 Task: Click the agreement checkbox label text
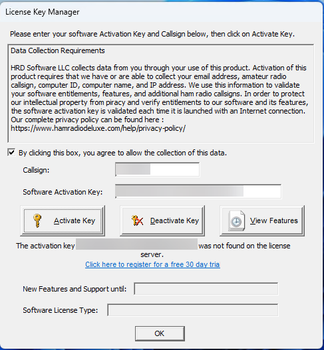[122, 153]
